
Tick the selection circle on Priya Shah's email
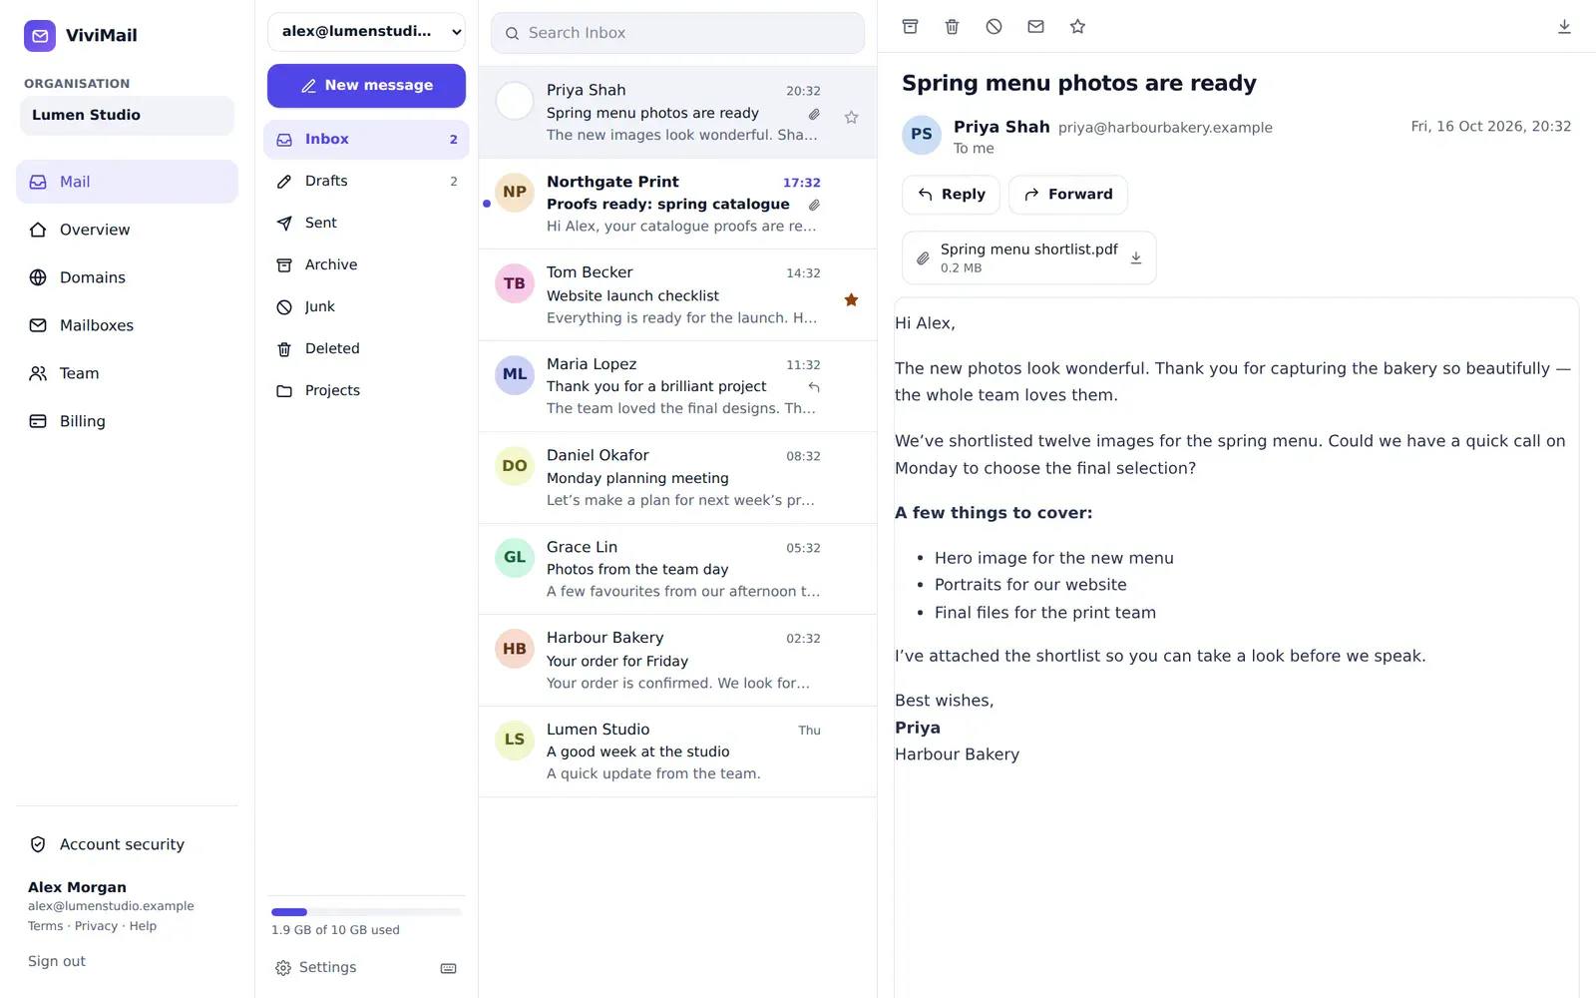pos(515,101)
